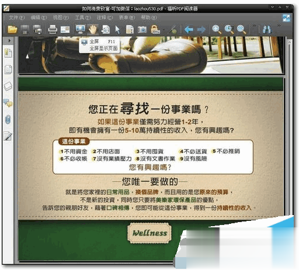Click the Open folder icon in toolbar
The height and width of the screenshot is (270, 299).
point(12,30)
